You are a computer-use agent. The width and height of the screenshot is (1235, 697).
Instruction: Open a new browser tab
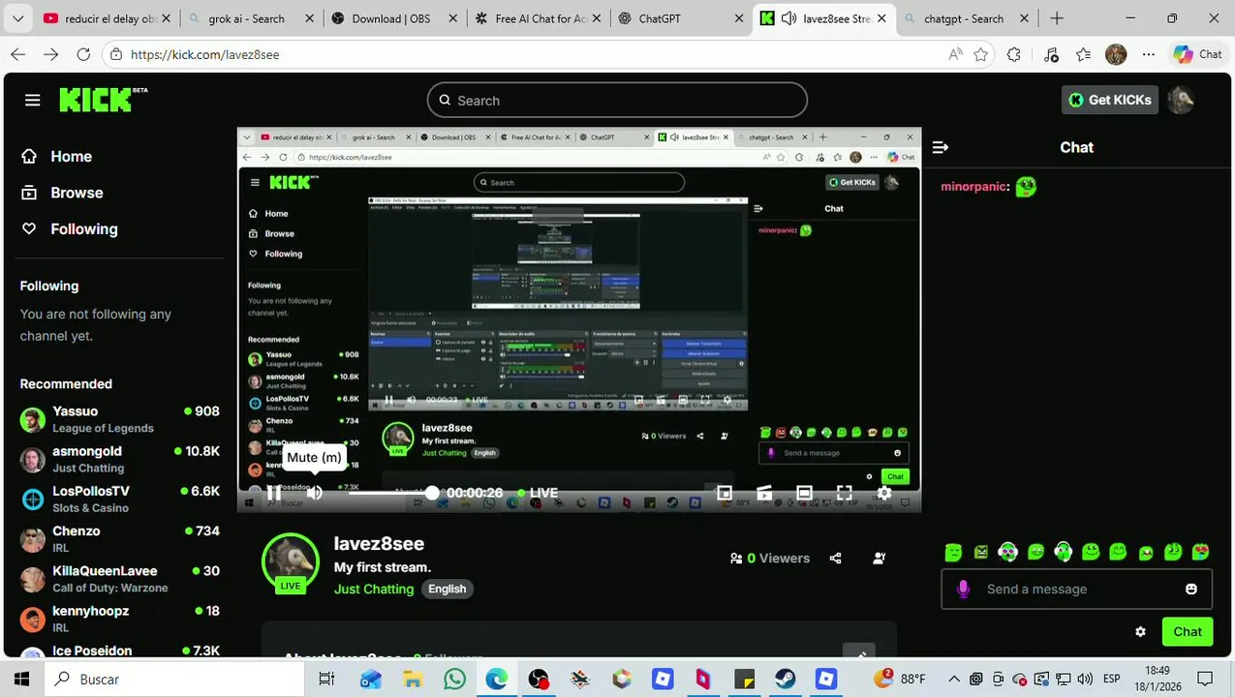point(1057,18)
